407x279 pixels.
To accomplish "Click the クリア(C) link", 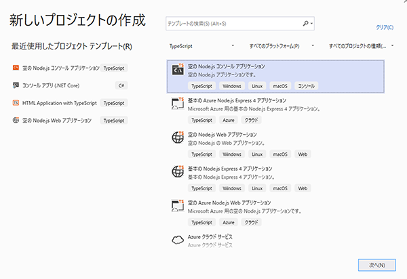I will pos(385,27).
